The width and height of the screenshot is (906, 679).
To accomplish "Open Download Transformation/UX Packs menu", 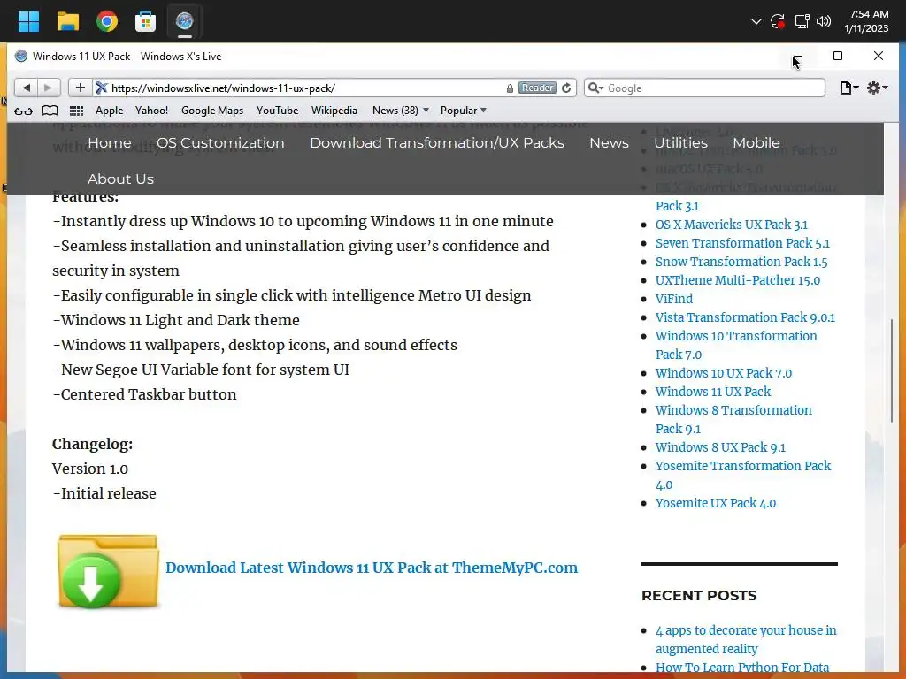I will (x=437, y=142).
